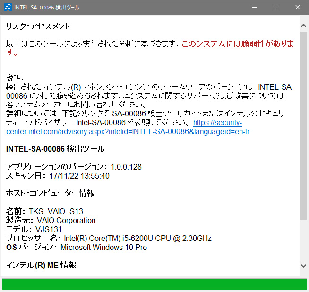This screenshot has width=309, height=292.
Task: Click the scroll down arrow
Action: click(304, 266)
